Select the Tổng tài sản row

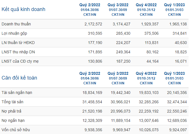[94, 102]
